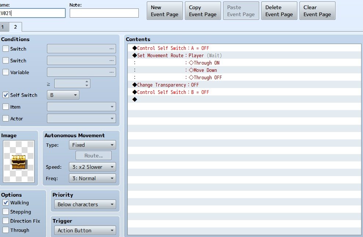Select Control Self Switch B = OFF command
This screenshot has height=237, width=363.
pos(244,92)
